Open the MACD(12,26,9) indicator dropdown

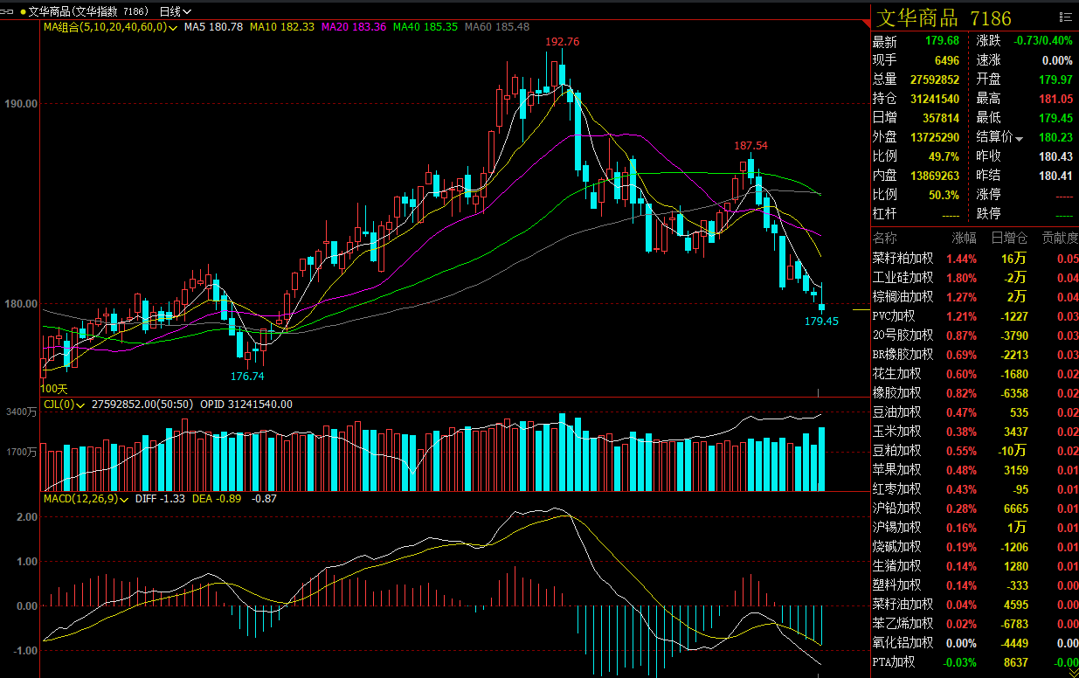coord(123,499)
